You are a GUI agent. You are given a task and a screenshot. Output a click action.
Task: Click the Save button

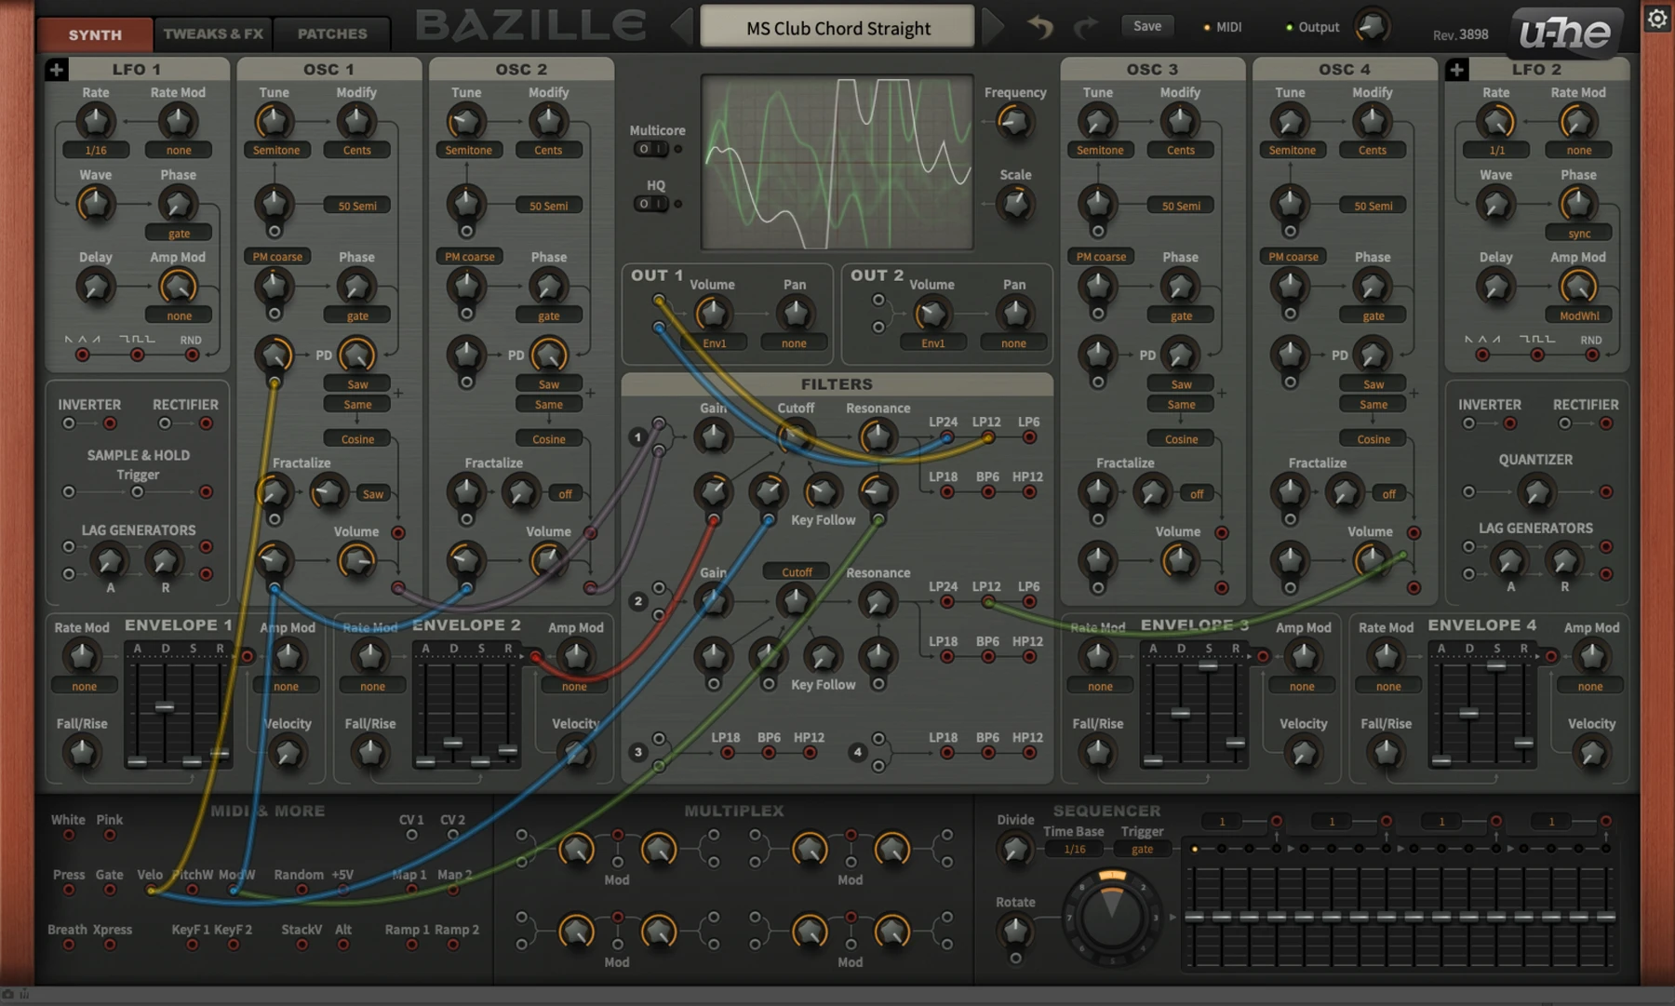[x=1147, y=26]
